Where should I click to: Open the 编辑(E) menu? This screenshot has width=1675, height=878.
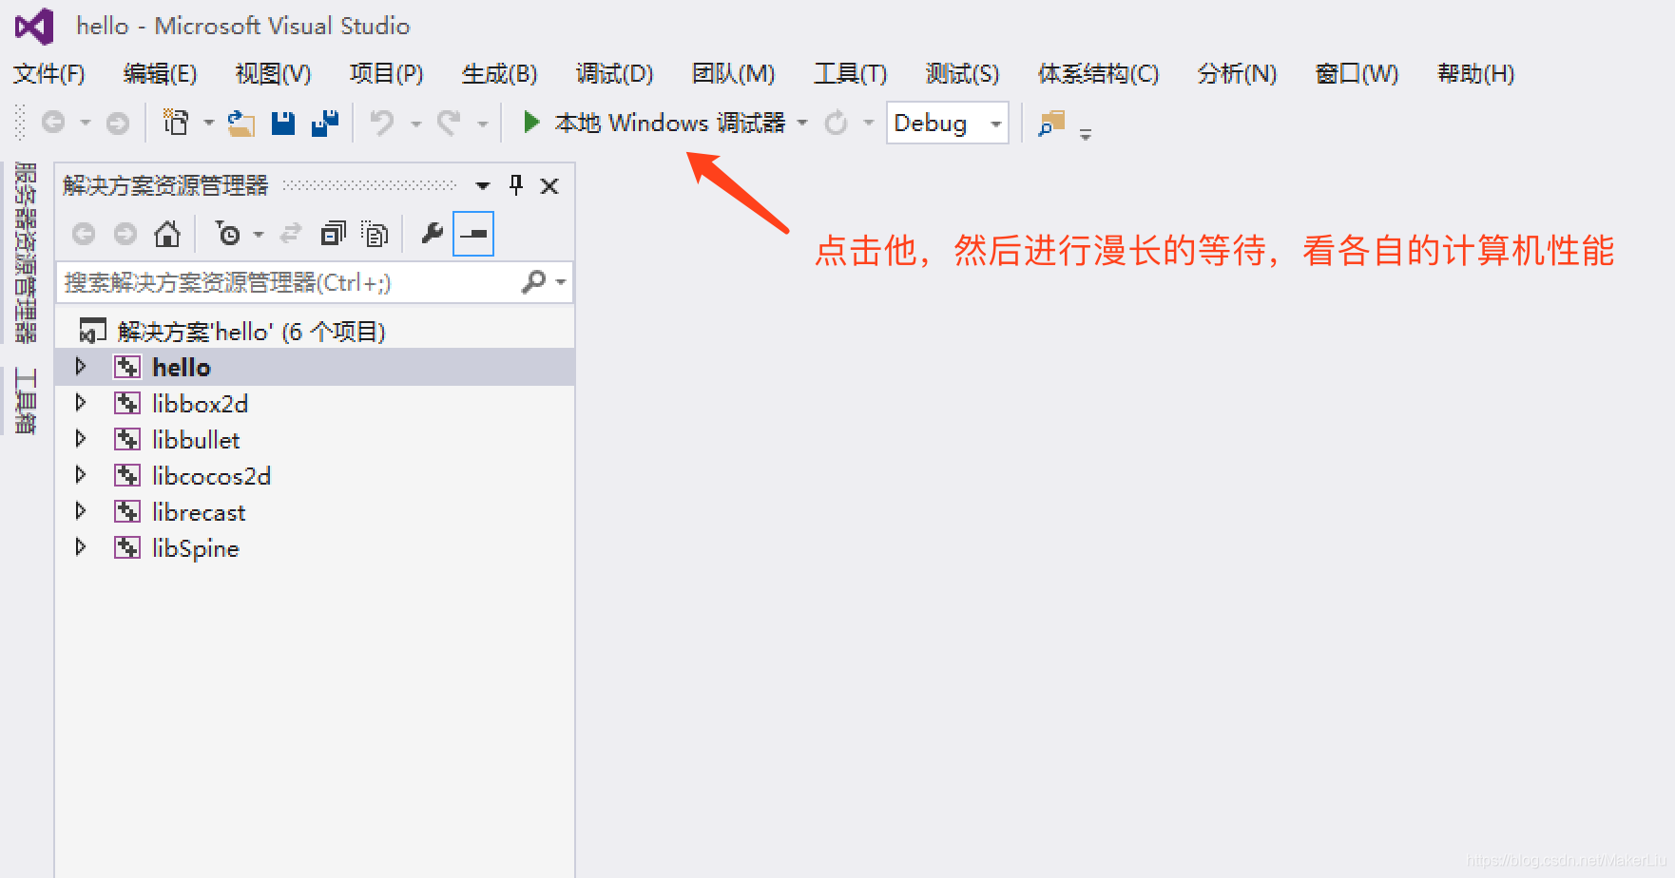[x=160, y=74]
